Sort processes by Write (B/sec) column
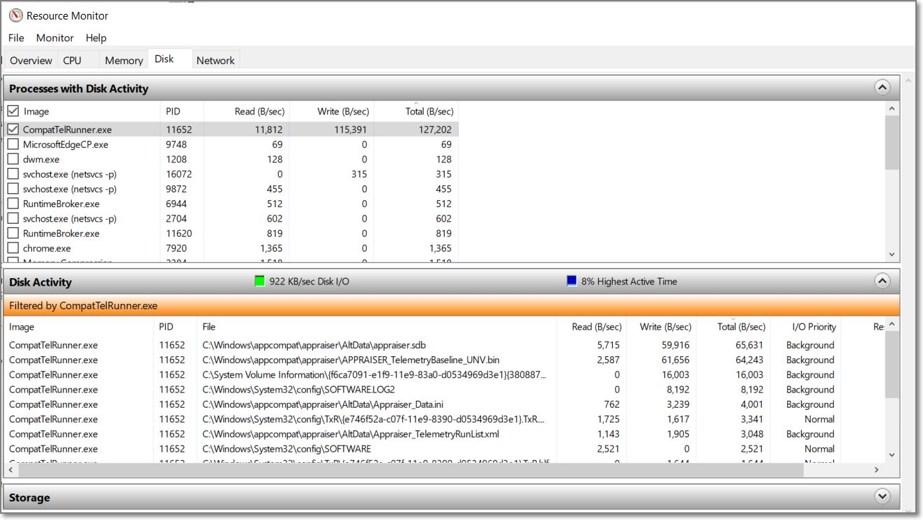923x520 pixels. coord(332,112)
